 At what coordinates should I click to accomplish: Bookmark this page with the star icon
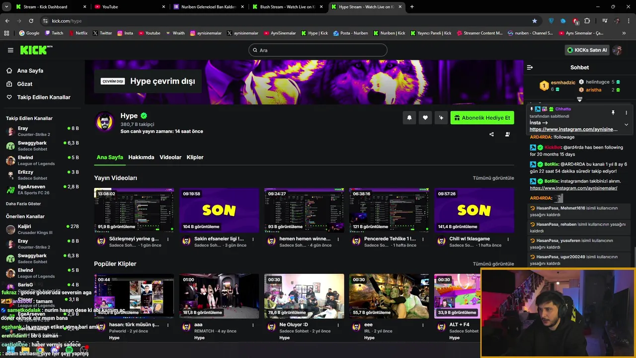tap(535, 21)
